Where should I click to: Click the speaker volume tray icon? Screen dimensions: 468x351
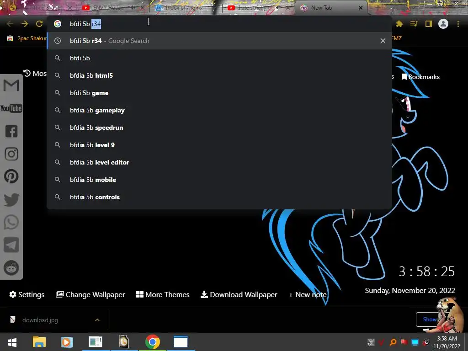pos(426,342)
